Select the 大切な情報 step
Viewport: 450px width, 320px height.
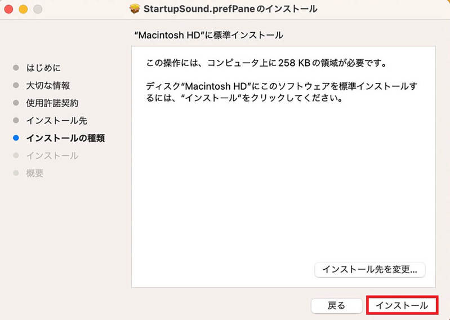pos(48,85)
